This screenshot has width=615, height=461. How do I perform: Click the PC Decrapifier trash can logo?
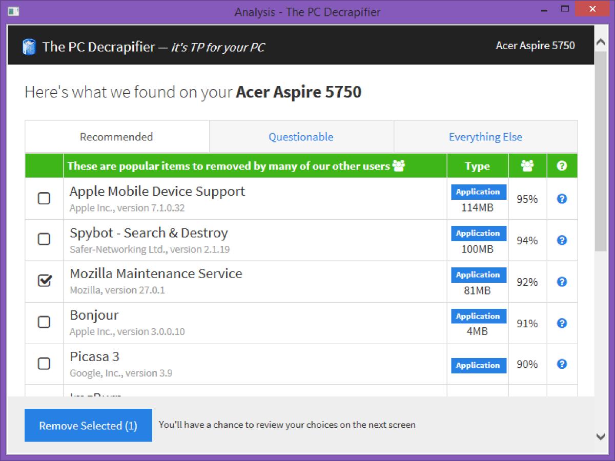click(x=29, y=47)
